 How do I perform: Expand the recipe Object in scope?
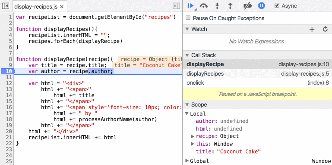click(193, 136)
